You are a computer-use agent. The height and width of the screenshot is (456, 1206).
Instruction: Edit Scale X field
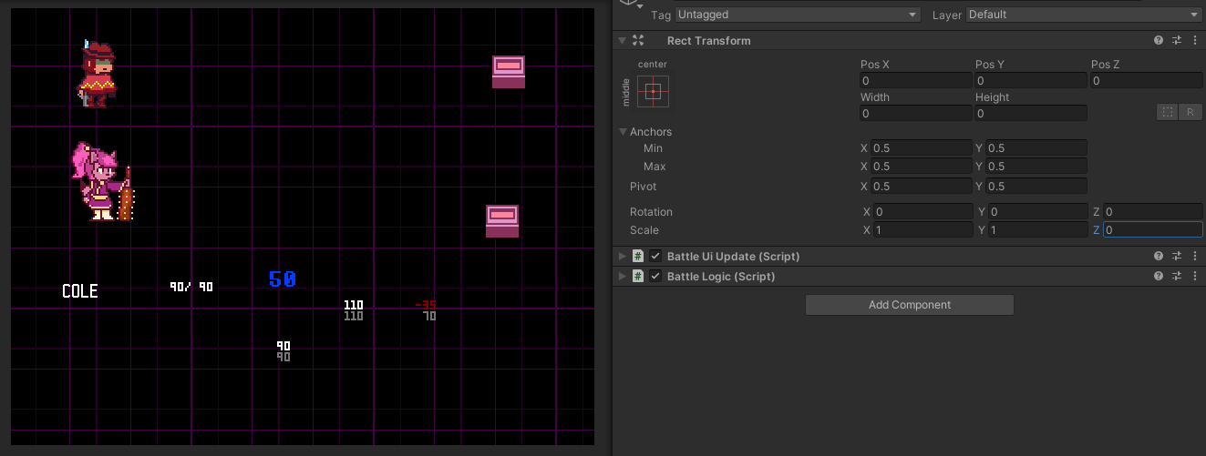(923, 230)
